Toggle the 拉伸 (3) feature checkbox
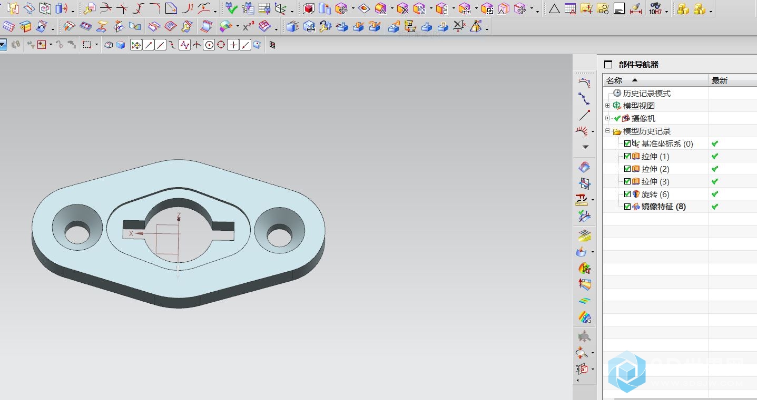 click(x=627, y=181)
